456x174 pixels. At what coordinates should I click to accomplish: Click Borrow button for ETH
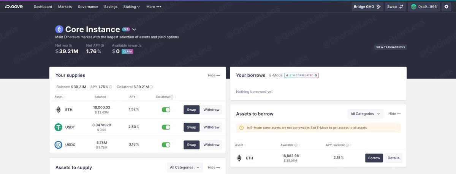[x=374, y=158]
